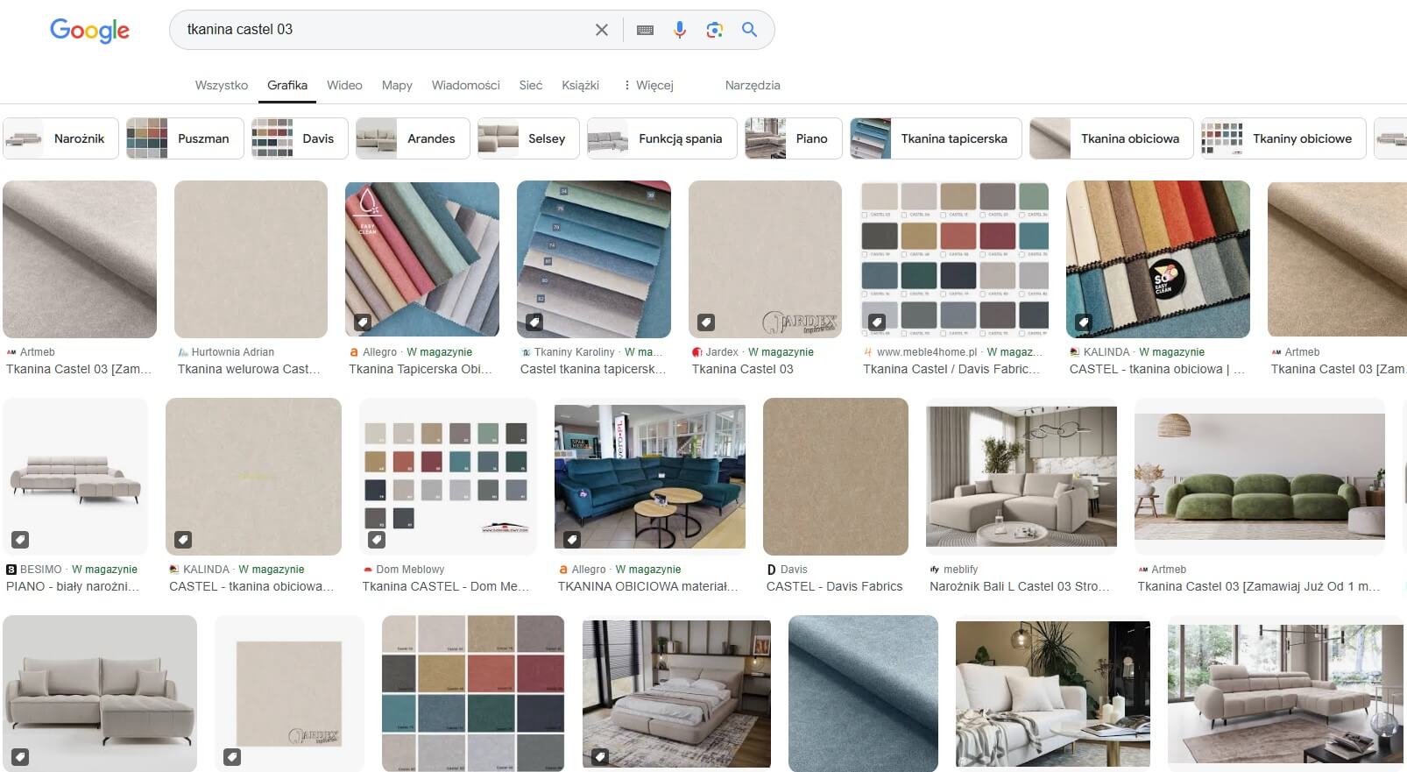
Task: Switch to the Wszystko tab
Action: click(x=222, y=85)
